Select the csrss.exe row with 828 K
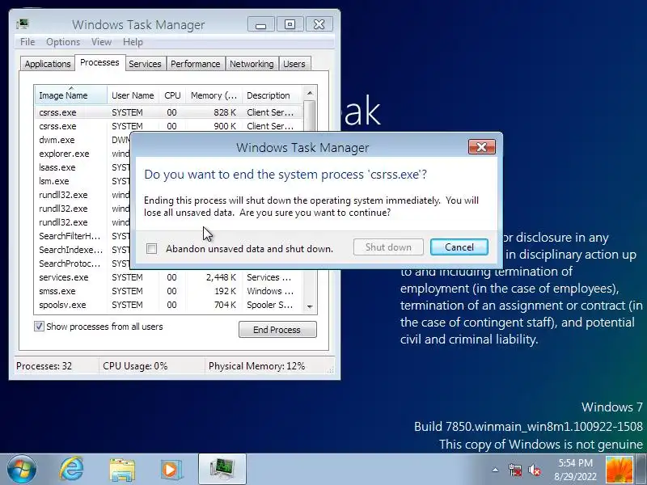Image resolution: width=647 pixels, height=485 pixels. 168,112
